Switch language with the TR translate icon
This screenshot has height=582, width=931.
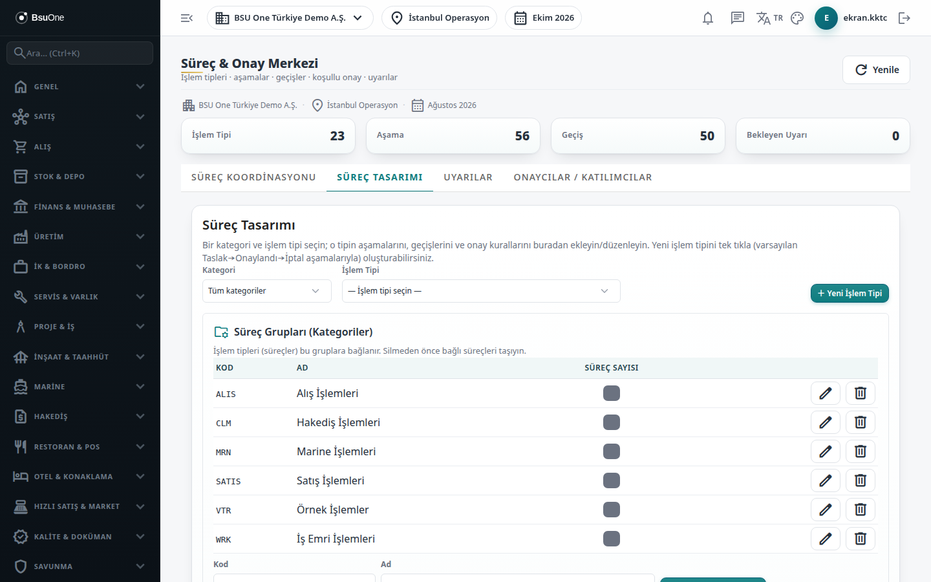click(x=769, y=18)
